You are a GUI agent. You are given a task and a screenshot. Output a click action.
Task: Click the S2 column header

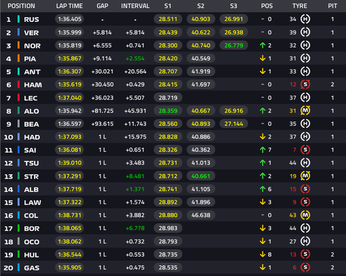tap(201, 6)
